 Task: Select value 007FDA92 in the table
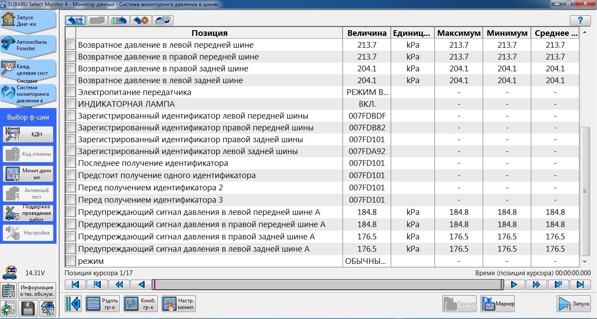(x=367, y=151)
